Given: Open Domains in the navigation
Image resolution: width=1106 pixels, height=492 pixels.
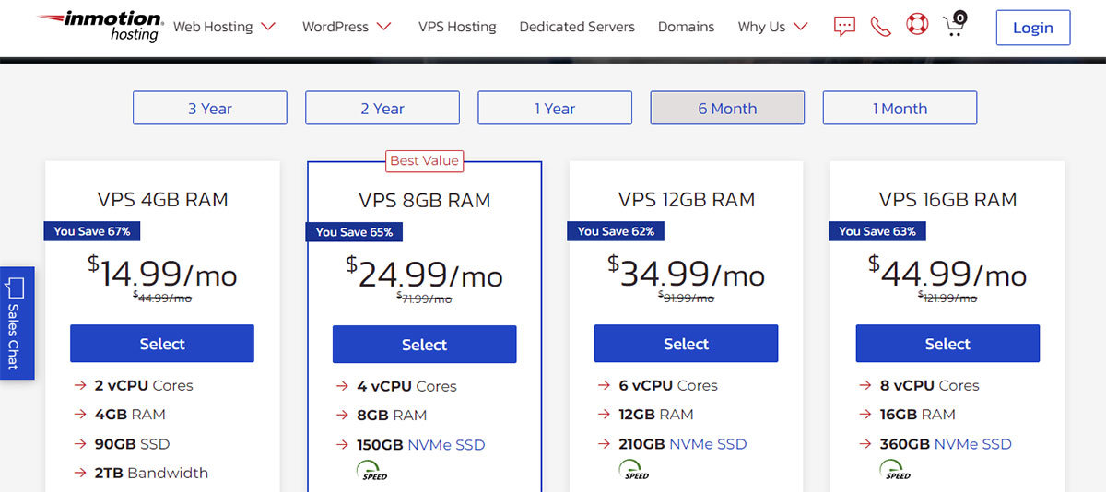Looking at the screenshot, I should click(x=687, y=27).
